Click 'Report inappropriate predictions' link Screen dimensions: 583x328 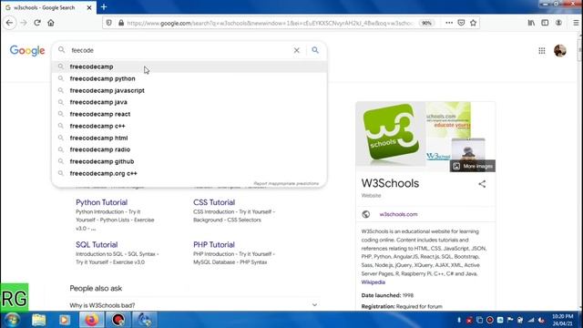click(x=286, y=183)
